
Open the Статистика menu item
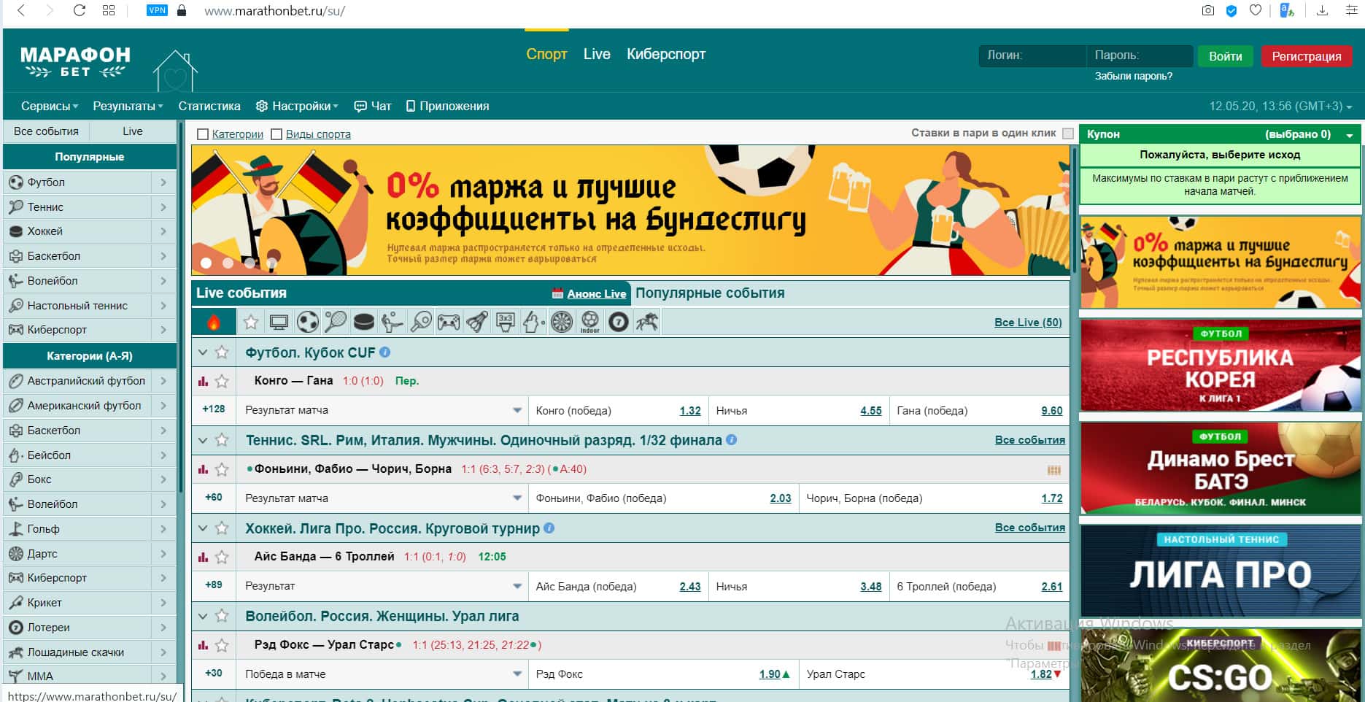point(209,107)
